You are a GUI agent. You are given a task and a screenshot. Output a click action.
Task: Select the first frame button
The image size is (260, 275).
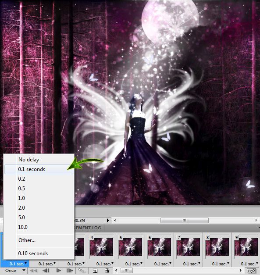(34, 271)
